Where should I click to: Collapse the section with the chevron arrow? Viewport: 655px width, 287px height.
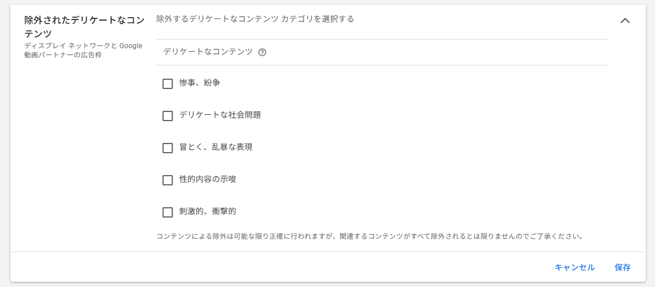pyautogui.click(x=625, y=21)
